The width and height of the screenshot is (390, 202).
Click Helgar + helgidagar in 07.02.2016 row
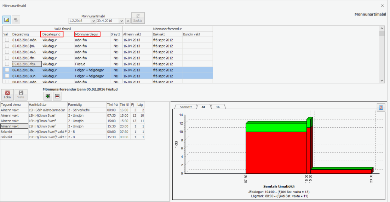coord(92,76)
